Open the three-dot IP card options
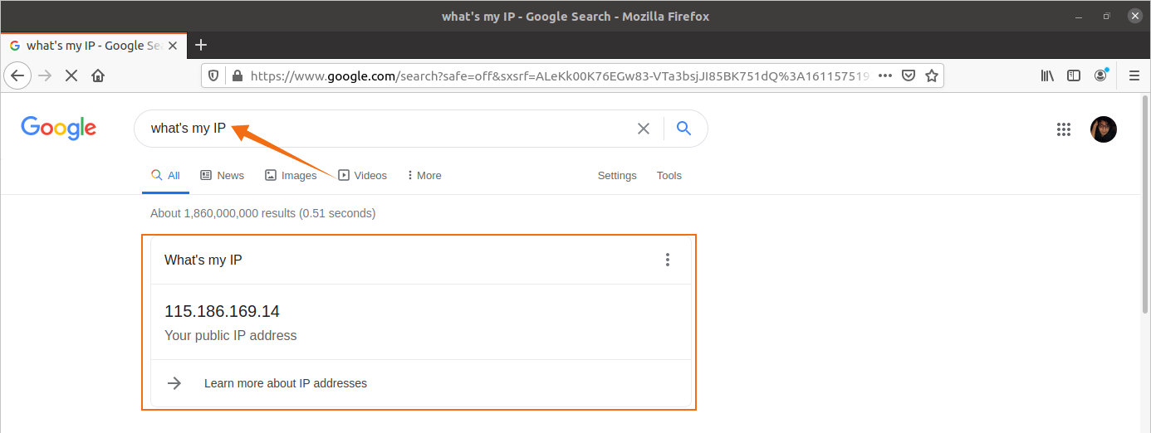Viewport: 1151px width, 433px height. [667, 260]
